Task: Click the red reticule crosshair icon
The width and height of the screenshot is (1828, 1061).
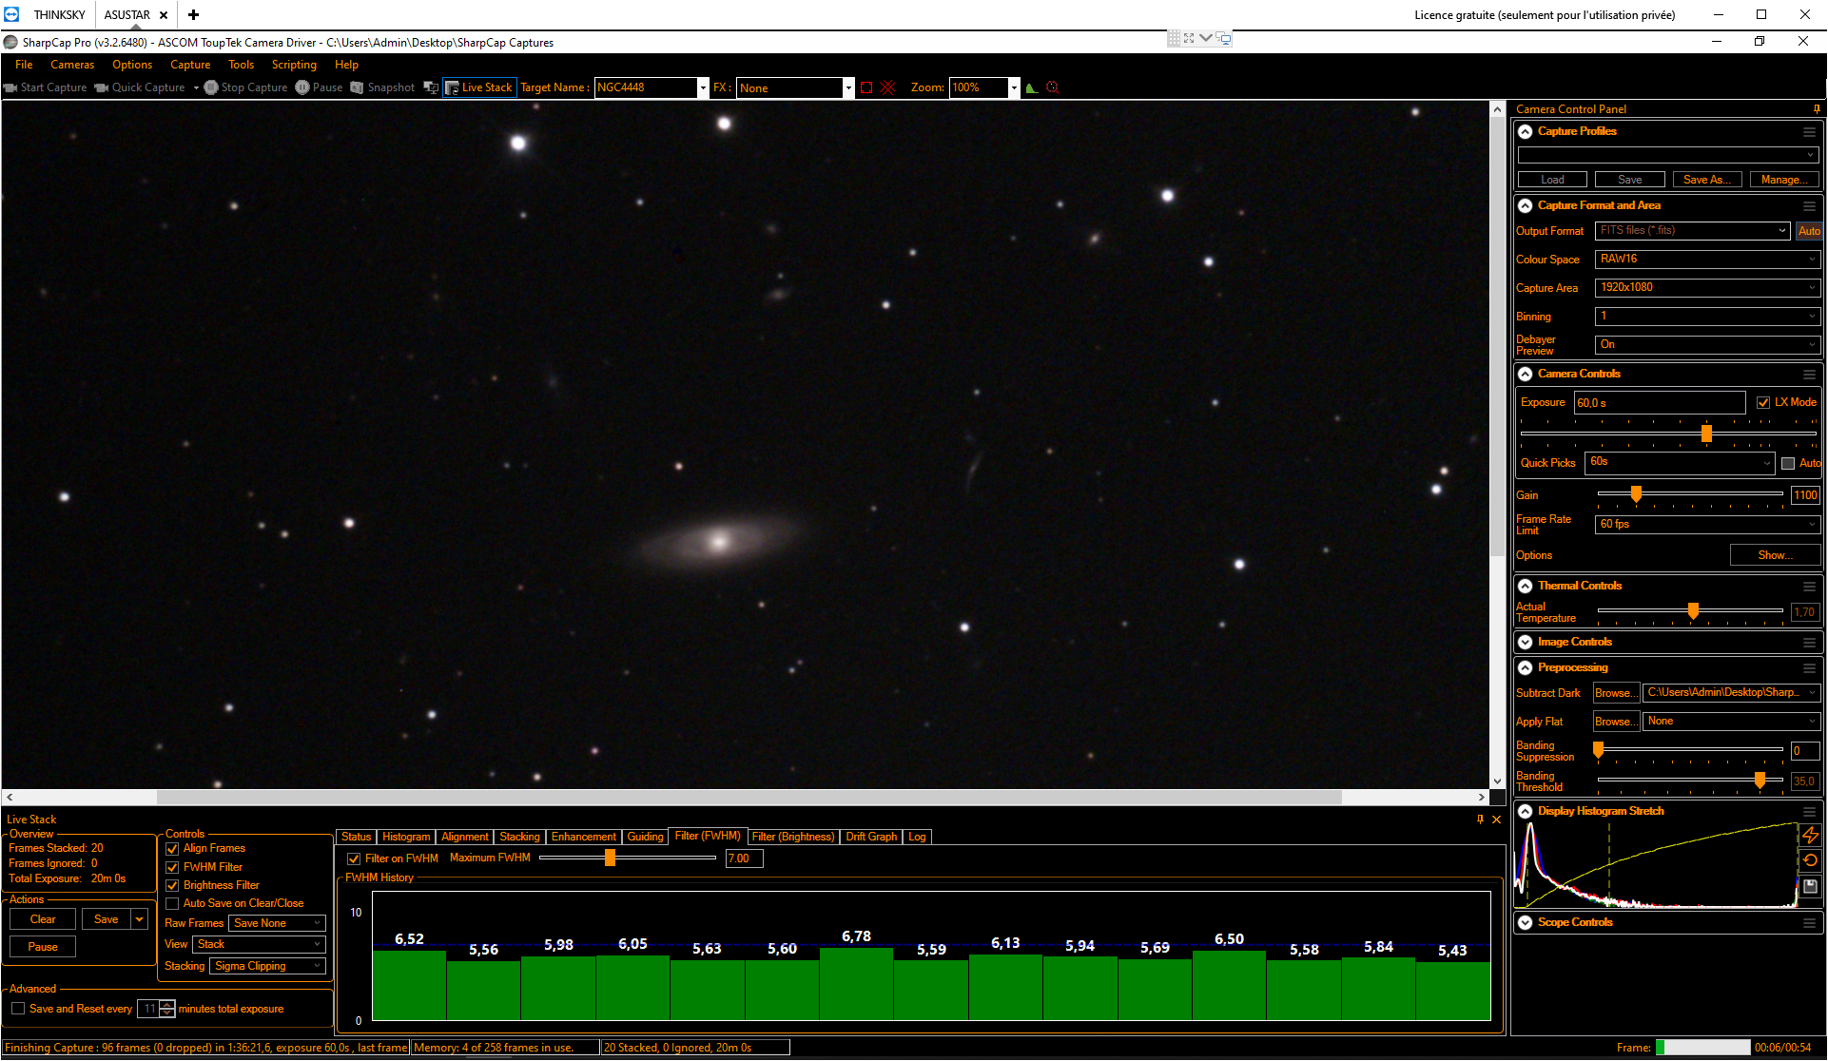Action: [x=888, y=87]
